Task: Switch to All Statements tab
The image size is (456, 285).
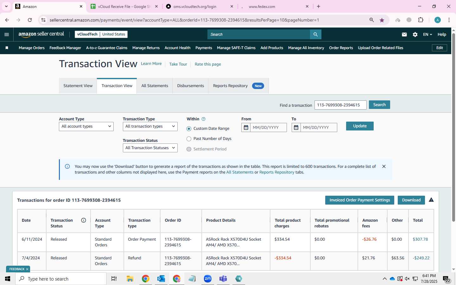Action: point(155,86)
